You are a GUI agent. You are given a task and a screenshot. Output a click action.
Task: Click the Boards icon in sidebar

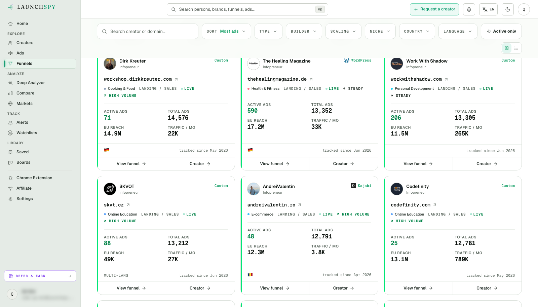point(10,162)
